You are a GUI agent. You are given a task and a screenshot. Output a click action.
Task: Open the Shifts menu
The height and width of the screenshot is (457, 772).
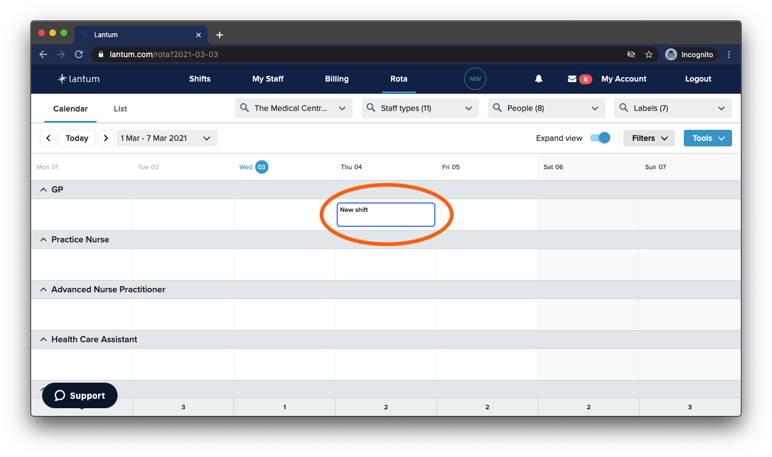(x=200, y=79)
